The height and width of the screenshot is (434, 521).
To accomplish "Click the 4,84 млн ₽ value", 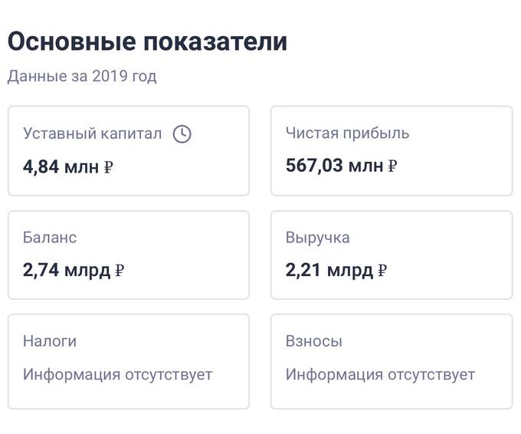I will (x=68, y=166).
